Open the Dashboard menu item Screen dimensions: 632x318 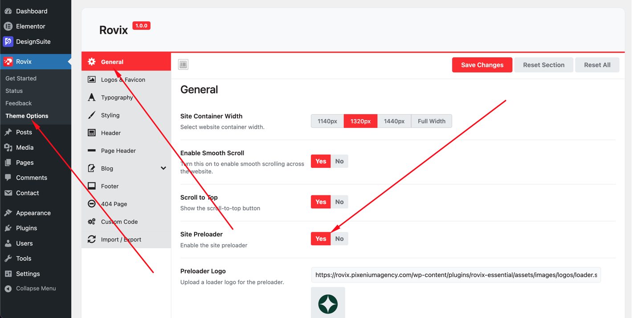(x=36, y=11)
